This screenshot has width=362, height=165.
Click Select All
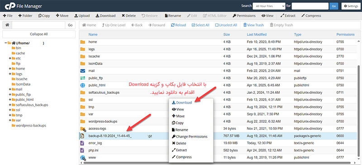(x=200, y=25)
